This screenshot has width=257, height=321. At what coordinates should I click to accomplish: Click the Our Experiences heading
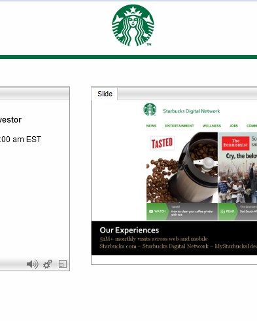point(129,230)
